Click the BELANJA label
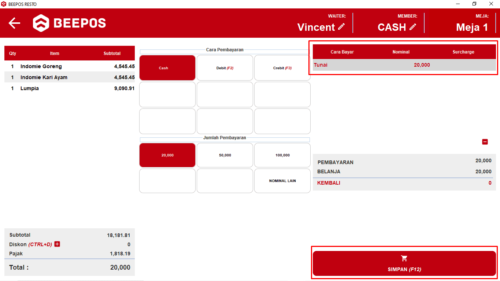Viewport: 500px width, 281px height. 329,171
